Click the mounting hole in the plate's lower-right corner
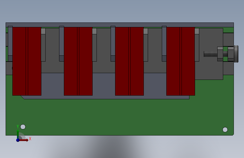 pyautogui.click(x=225, y=130)
